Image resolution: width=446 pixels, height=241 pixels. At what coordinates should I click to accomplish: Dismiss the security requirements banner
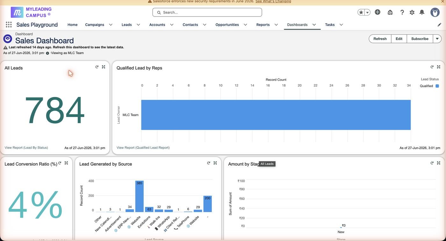pos(442,2)
